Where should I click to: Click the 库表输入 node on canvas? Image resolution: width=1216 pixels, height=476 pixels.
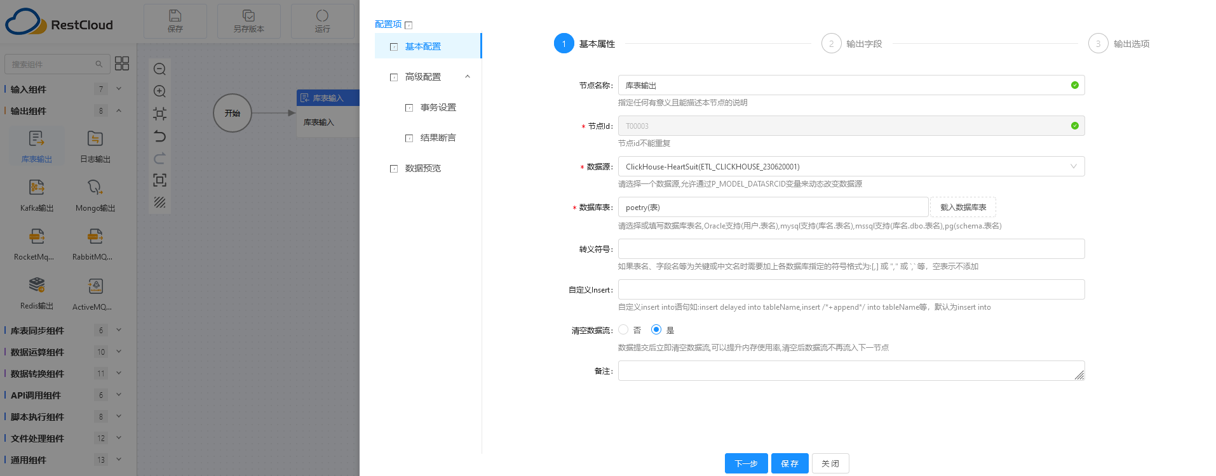coord(328,113)
